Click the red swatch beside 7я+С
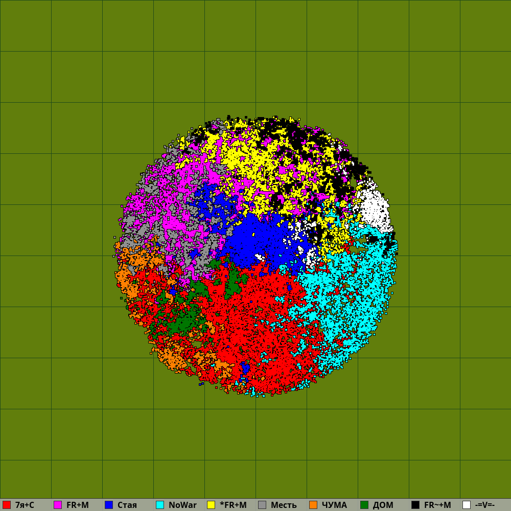Image resolution: width=511 pixels, height=511 pixels. click(7, 505)
